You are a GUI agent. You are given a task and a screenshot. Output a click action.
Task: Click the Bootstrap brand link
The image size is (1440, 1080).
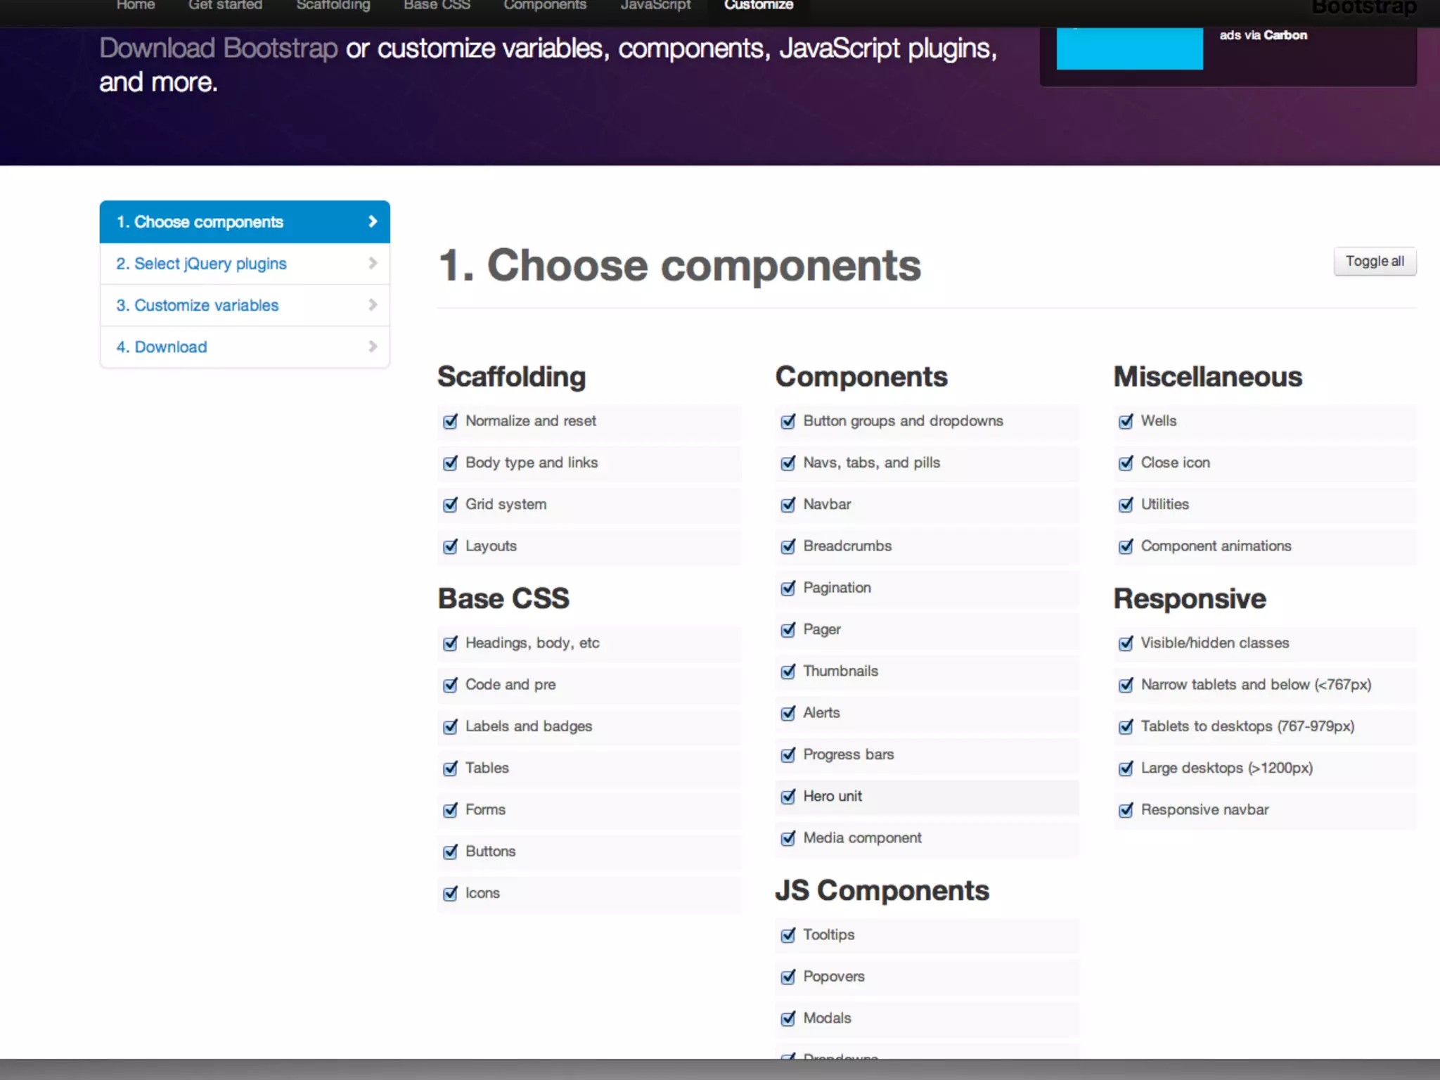click(1363, 7)
